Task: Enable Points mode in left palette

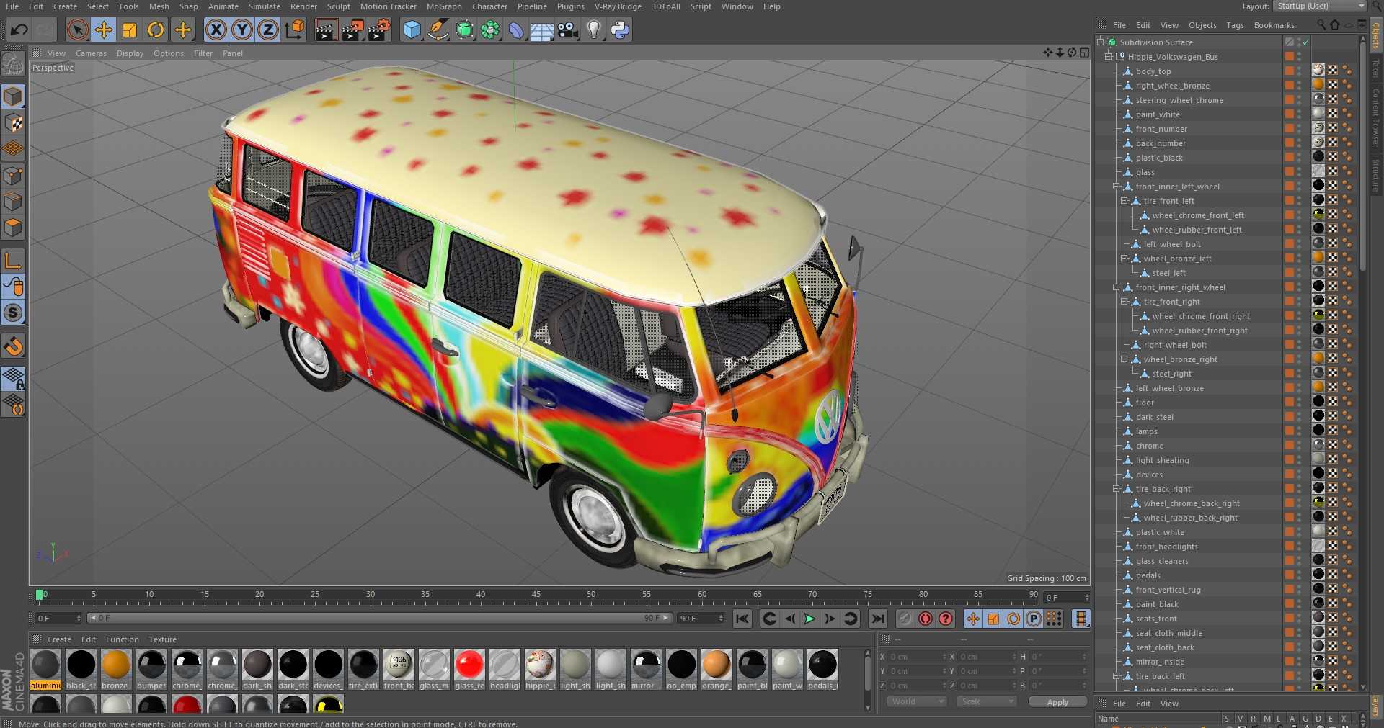Action: coord(13,176)
